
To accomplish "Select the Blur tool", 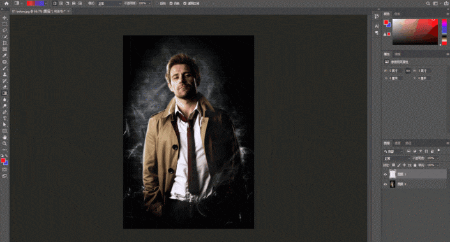I will 4,99.
